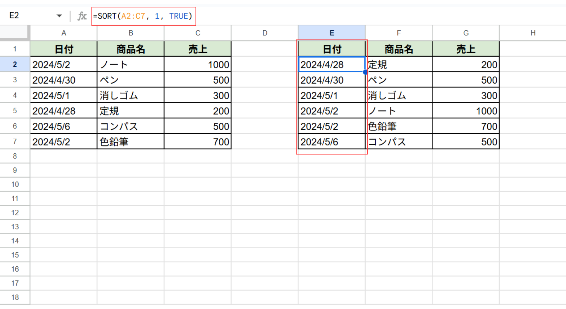Click cell G6 with value 700

click(x=466, y=126)
